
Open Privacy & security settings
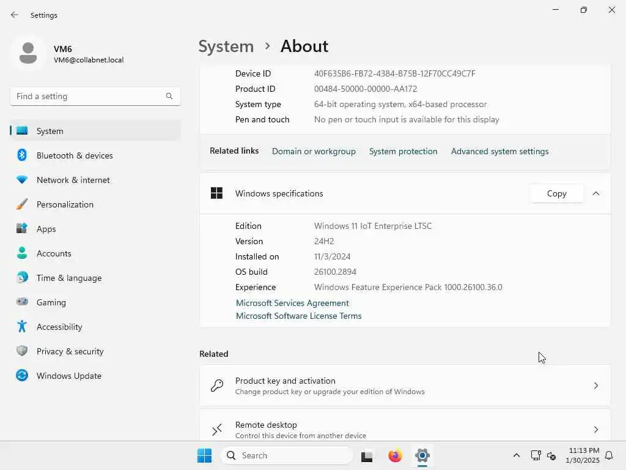point(95,351)
